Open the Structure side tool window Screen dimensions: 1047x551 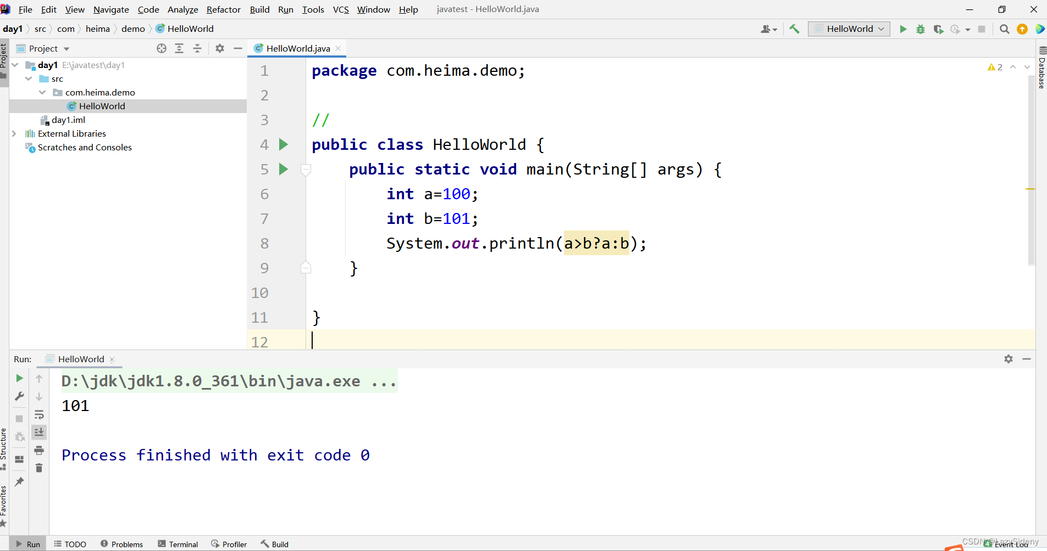click(x=4, y=448)
